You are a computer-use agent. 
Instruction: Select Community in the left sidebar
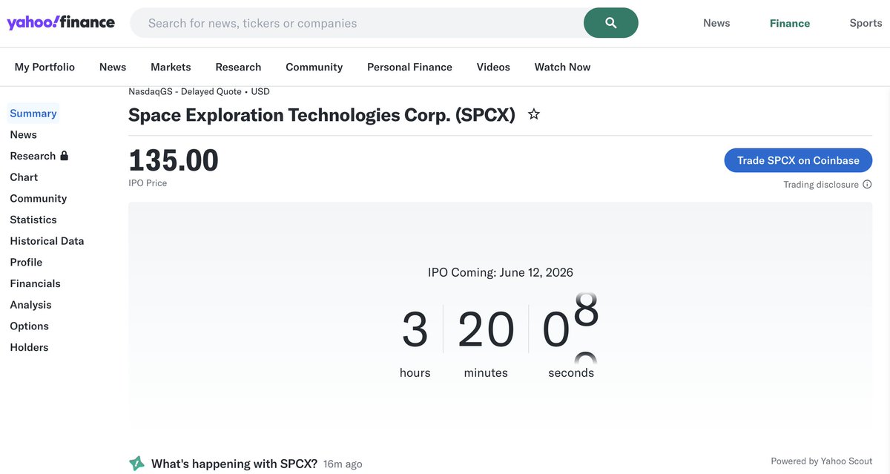click(39, 199)
